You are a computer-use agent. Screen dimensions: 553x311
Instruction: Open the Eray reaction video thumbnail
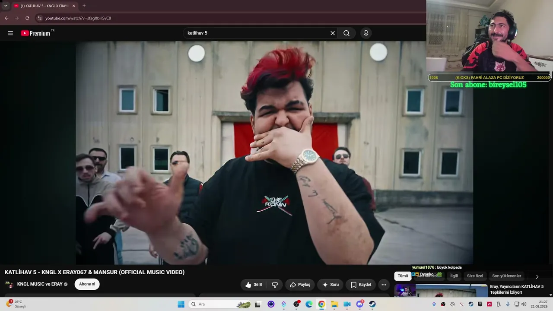click(441, 290)
